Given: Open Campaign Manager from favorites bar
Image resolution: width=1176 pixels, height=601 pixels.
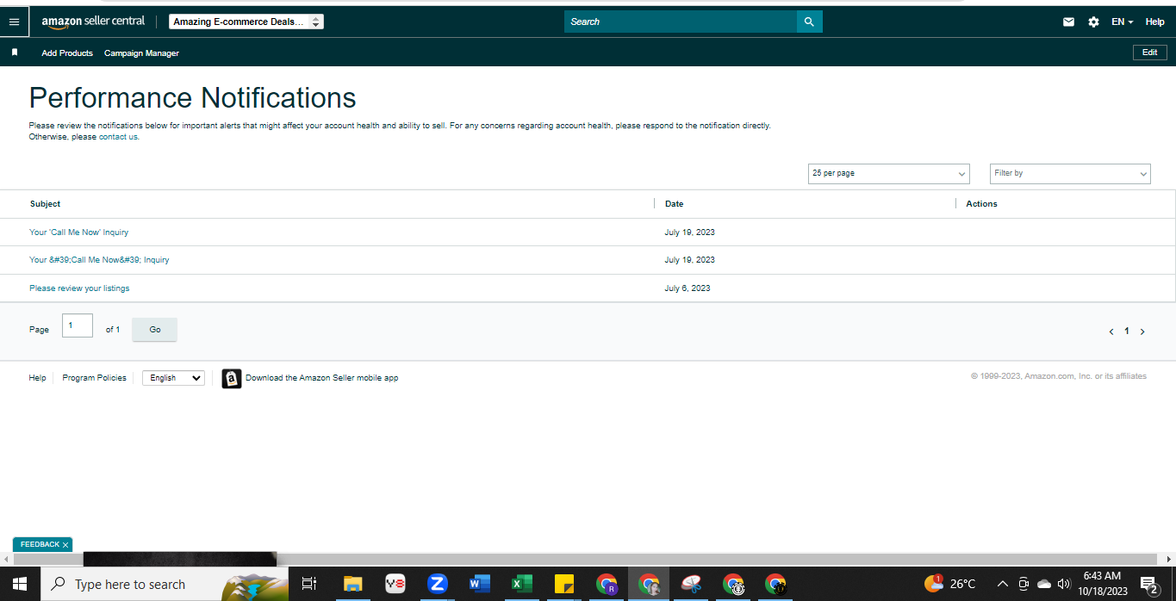Looking at the screenshot, I should point(141,53).
